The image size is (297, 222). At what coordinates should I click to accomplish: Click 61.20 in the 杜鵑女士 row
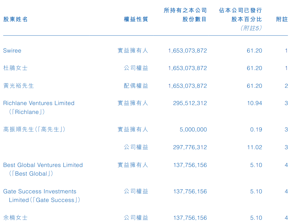(254, 68)
